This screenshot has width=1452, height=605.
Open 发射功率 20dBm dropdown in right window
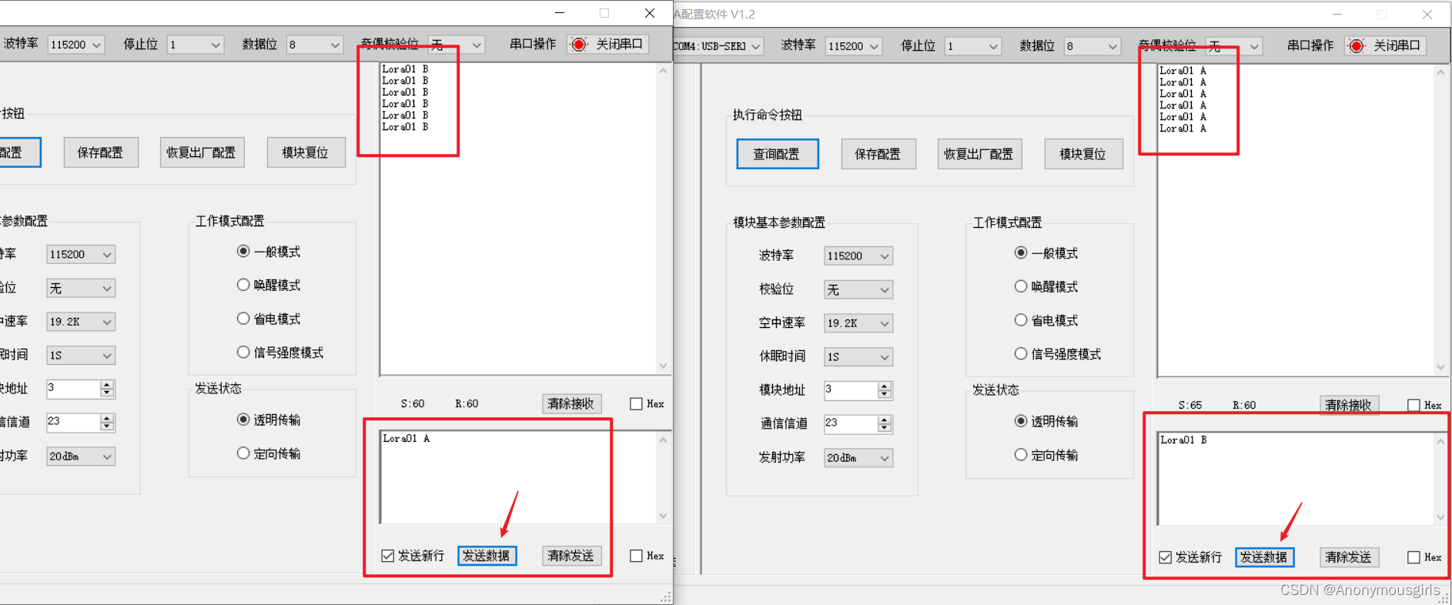tap(858, 458)
